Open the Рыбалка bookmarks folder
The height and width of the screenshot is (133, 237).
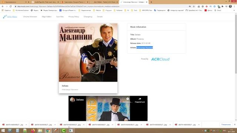(x=118, y=10)
